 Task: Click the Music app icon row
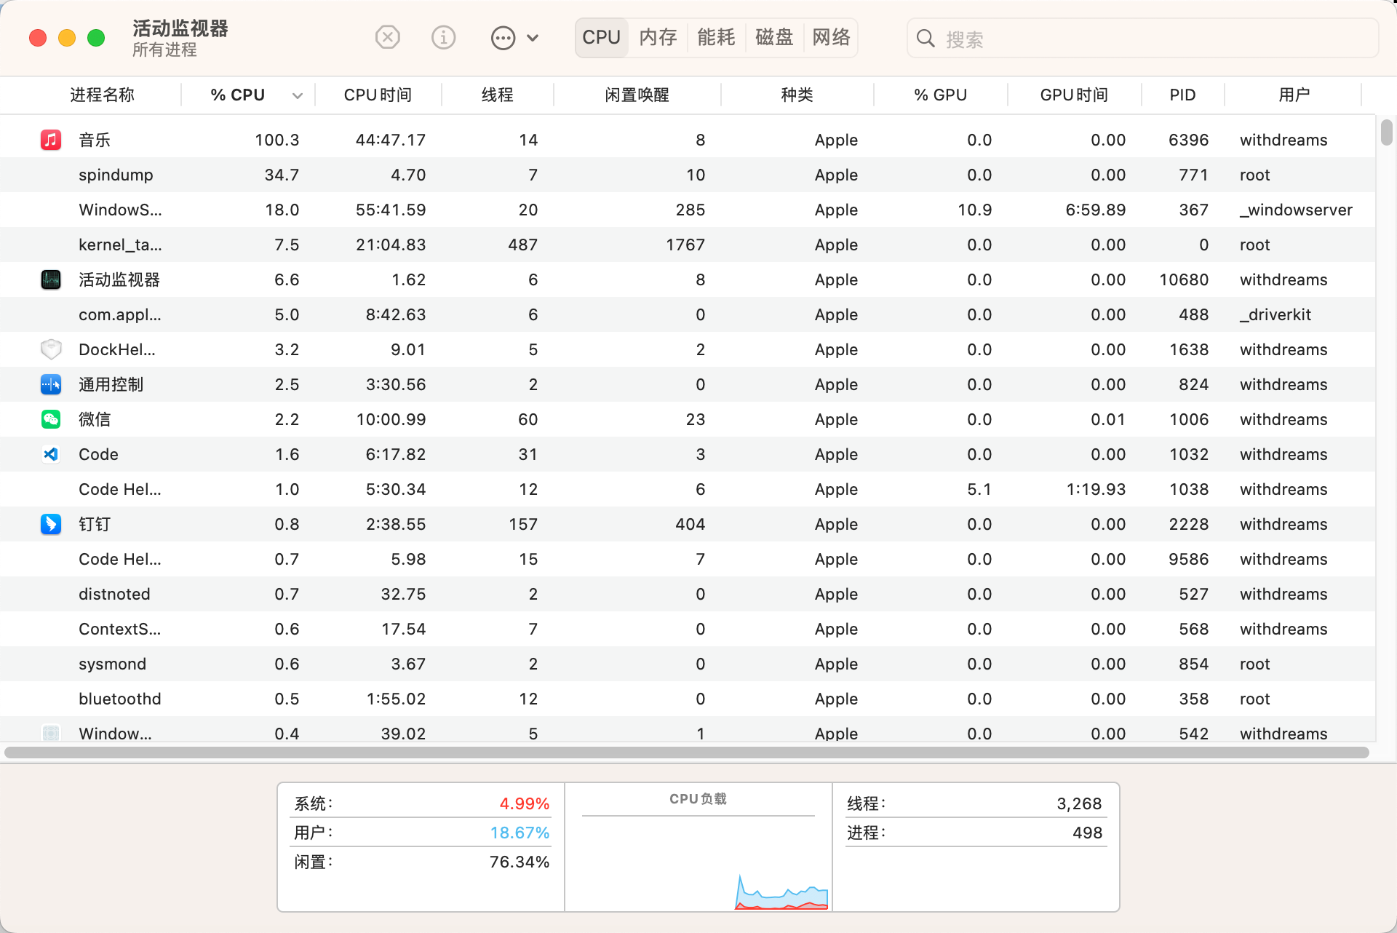point(50,140)
